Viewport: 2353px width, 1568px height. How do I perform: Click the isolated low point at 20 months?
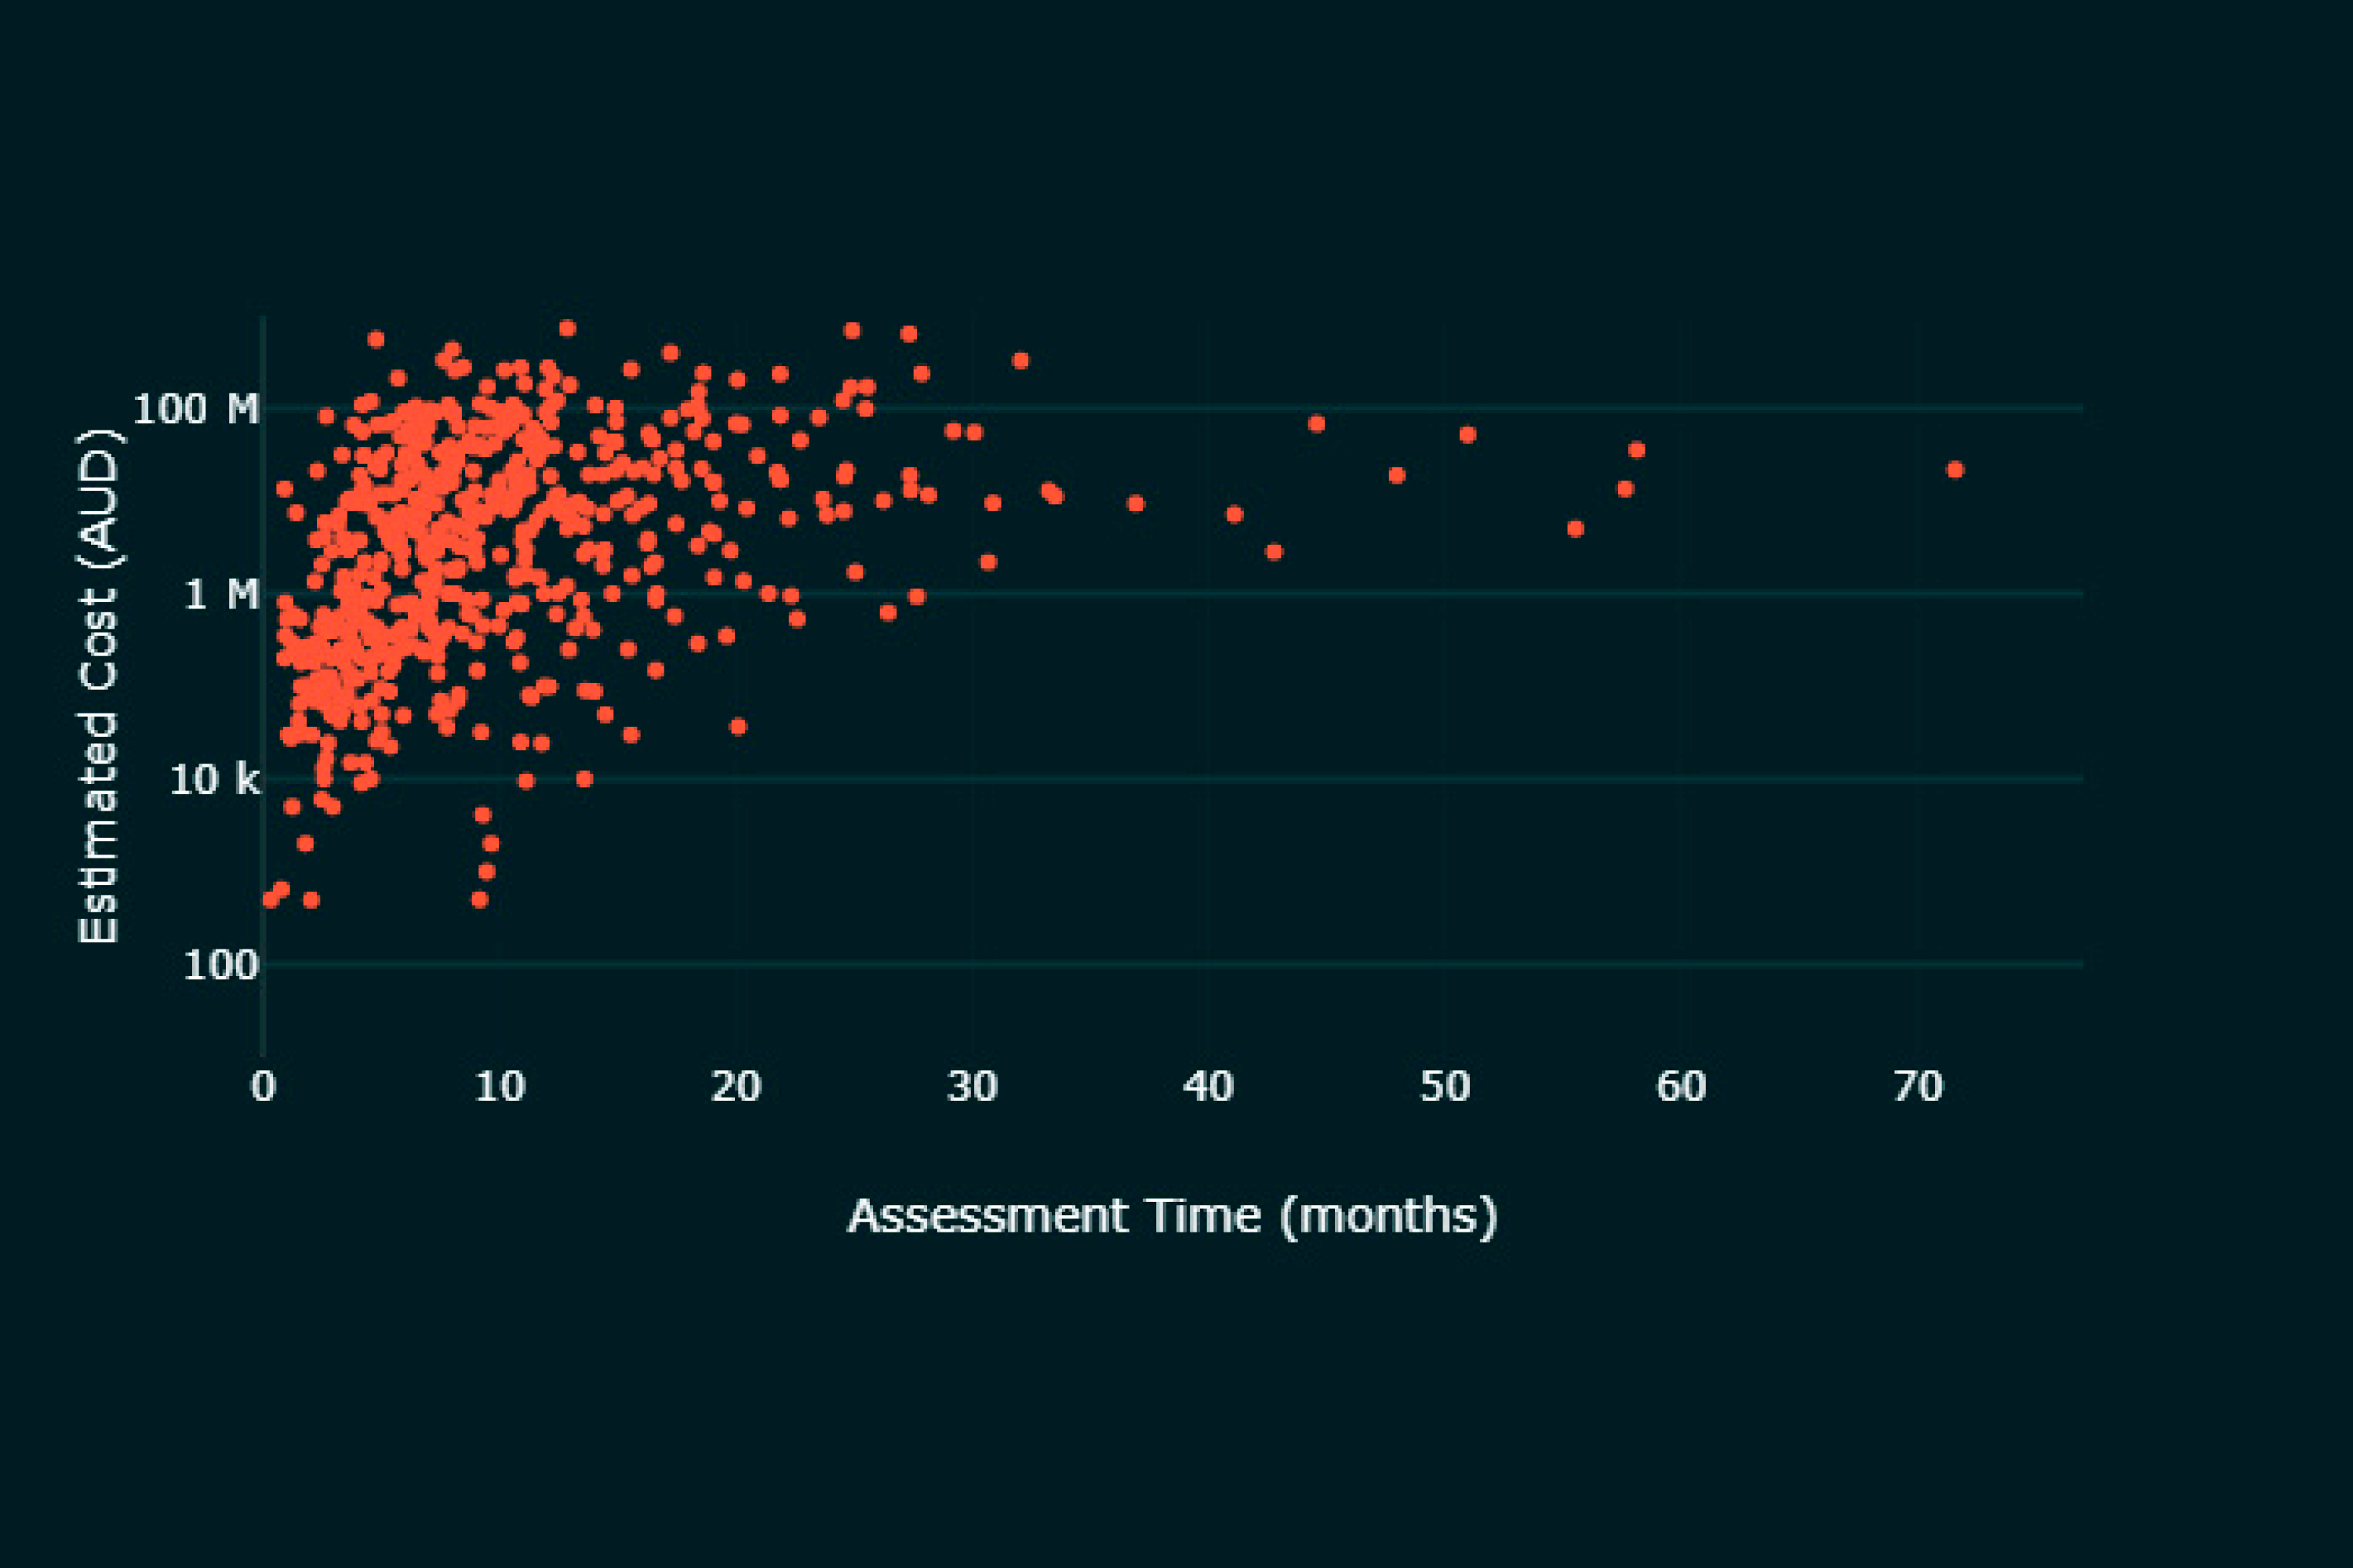click(738, 727)
